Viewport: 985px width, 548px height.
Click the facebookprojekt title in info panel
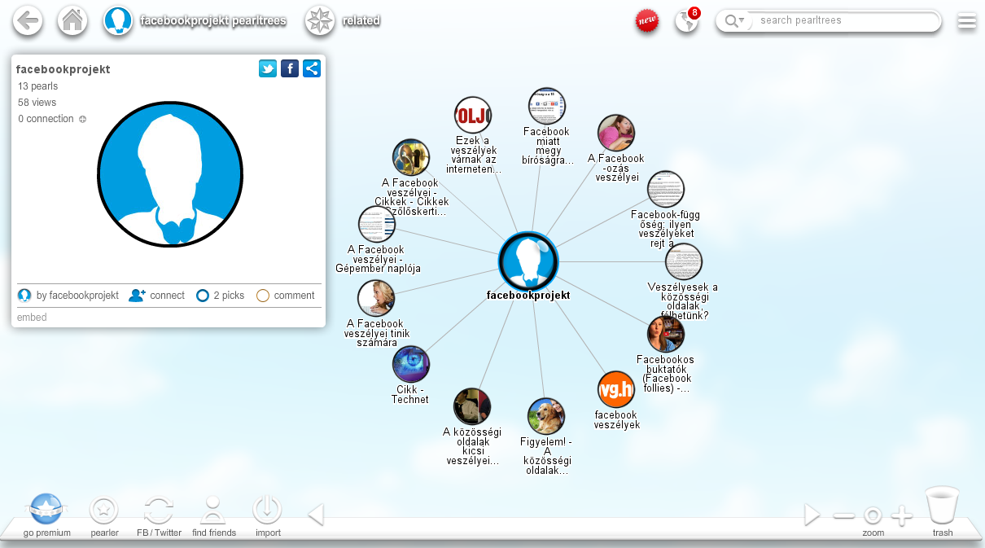(x=63, y=69)
